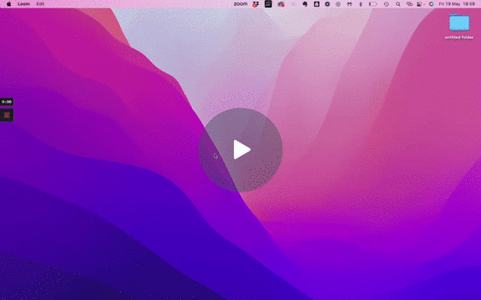
Task: Open the Edit menu
Action: tap(40, 4)
